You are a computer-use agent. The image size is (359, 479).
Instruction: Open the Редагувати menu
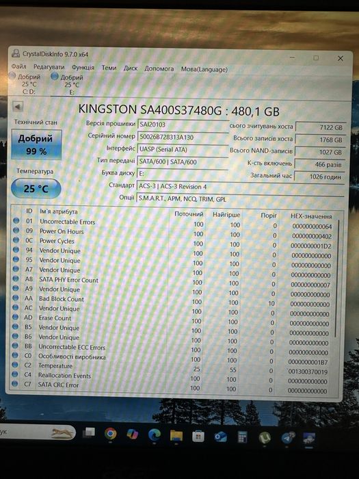click(49, 67)
